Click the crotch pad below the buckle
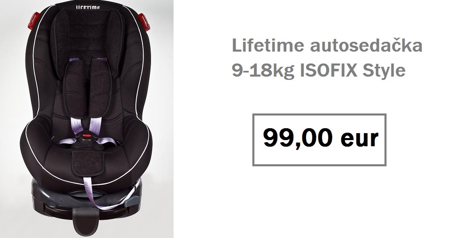 [x=87, y=163]
